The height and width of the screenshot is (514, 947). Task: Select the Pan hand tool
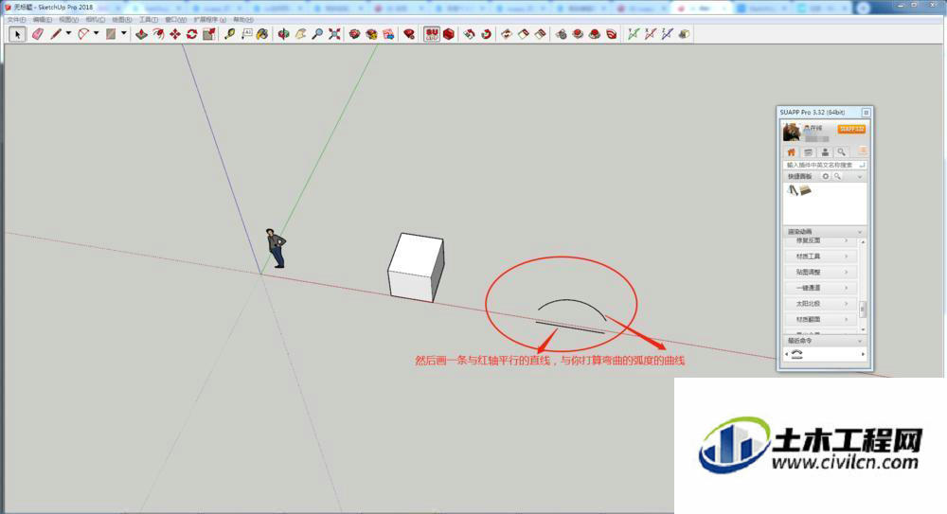click(300, 34)
